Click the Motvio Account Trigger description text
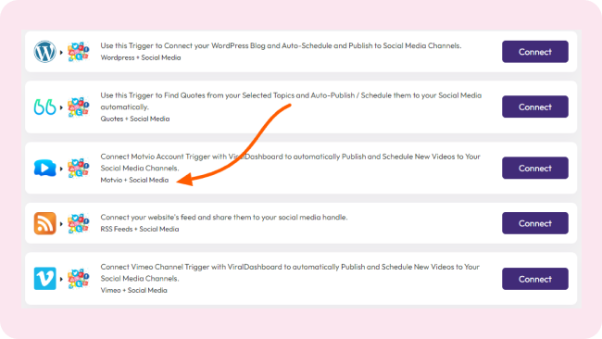This screenshot has height=339, width=602. tap(290, 162)
